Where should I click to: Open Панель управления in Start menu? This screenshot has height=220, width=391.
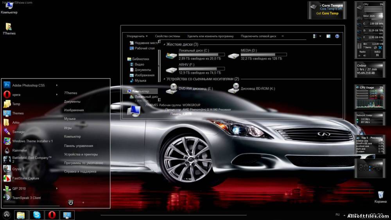coord(79,146)
